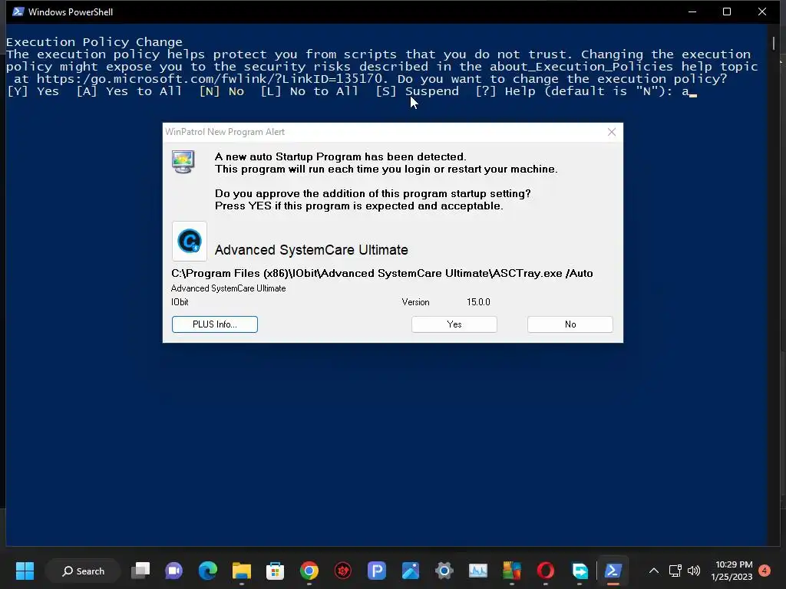Open Settings gear from the taskbar

[x=444, y=571]
